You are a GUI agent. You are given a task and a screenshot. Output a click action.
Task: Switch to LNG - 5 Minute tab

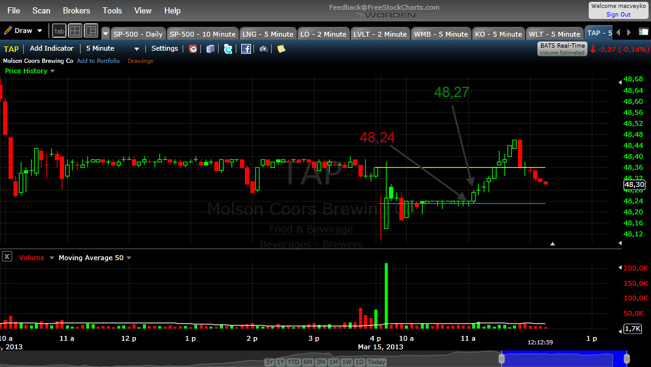[268, 34]
